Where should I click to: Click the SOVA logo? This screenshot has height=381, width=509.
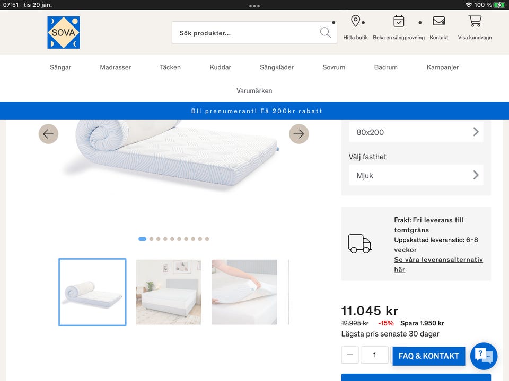[64, 32]
